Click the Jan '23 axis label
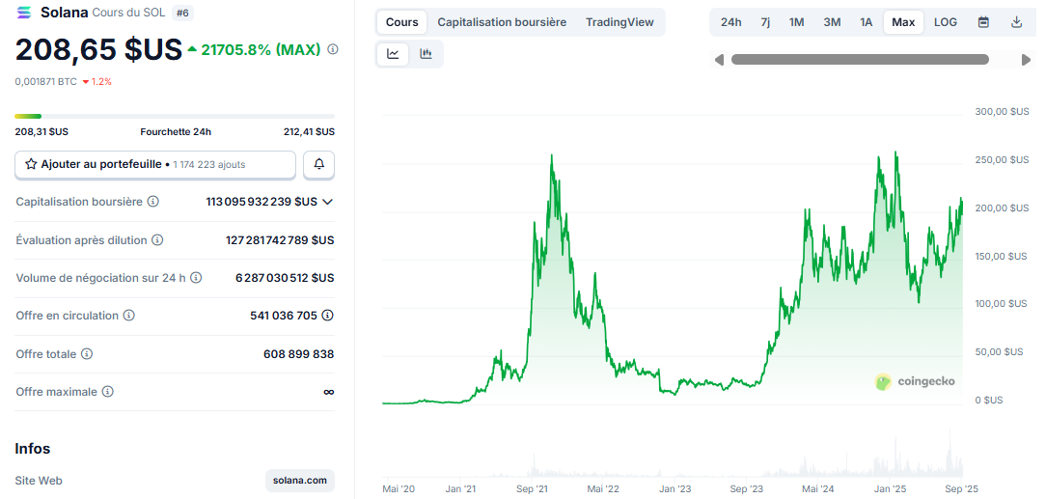This screenshot has height=499, width=1046. (674, 489)
